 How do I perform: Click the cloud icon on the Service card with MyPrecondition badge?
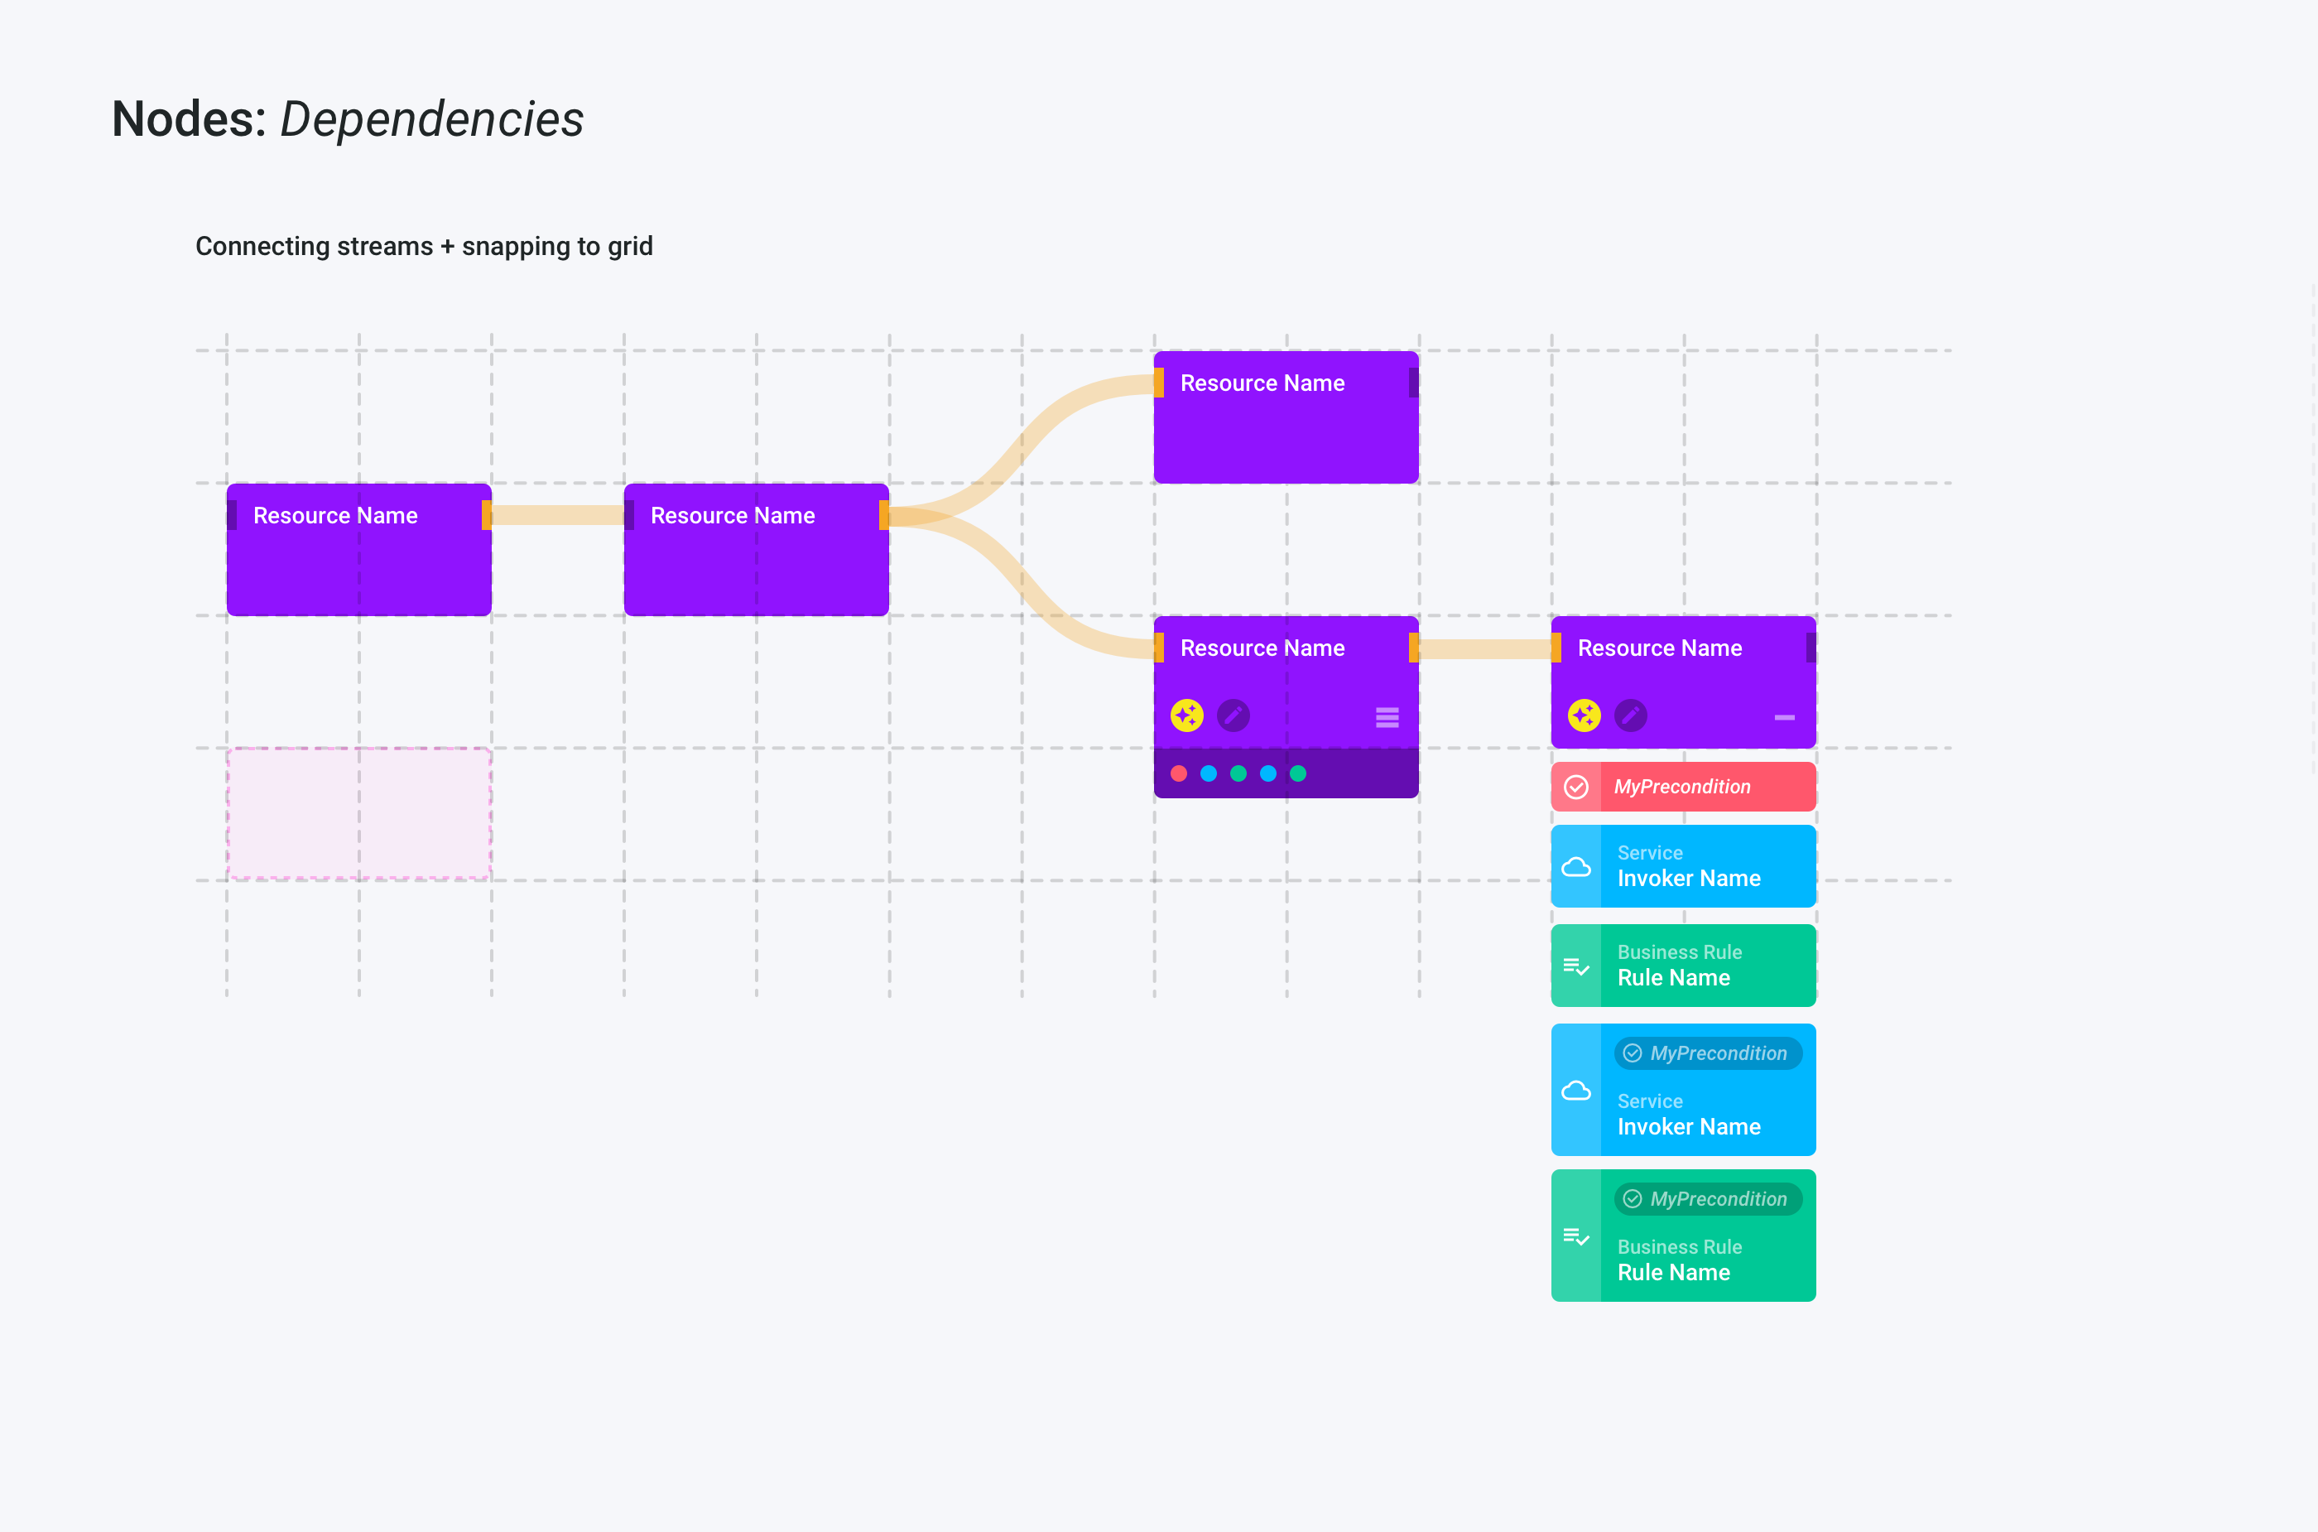[1576, 1091]
